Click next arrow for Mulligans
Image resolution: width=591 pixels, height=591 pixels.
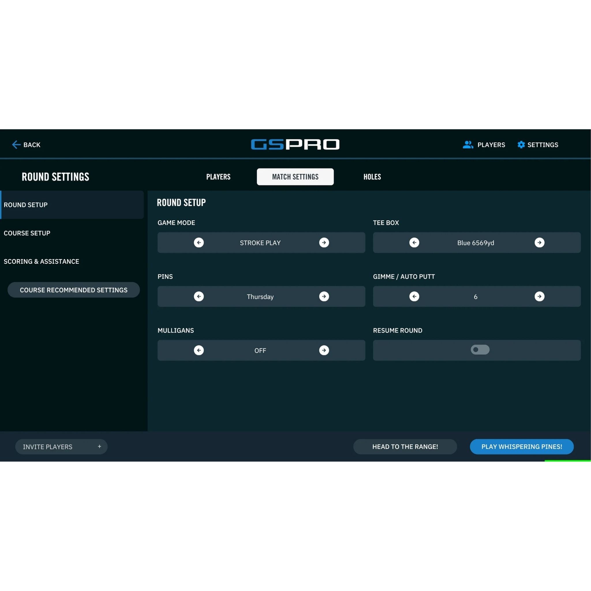coord(324,350)
